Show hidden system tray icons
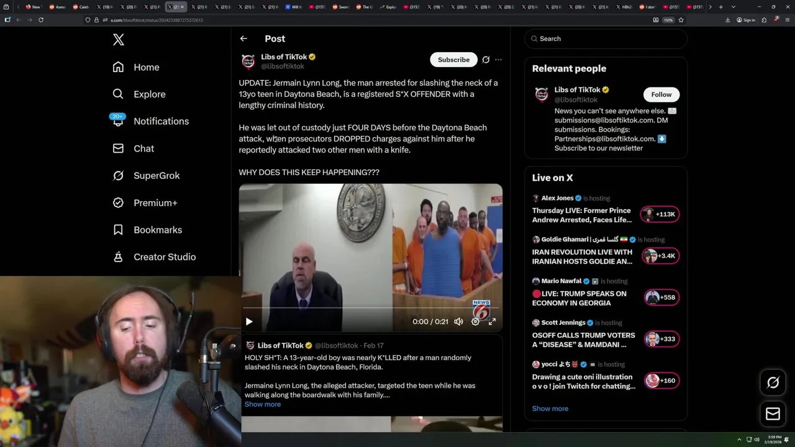 pyautogui.click(x=739, y=440)
